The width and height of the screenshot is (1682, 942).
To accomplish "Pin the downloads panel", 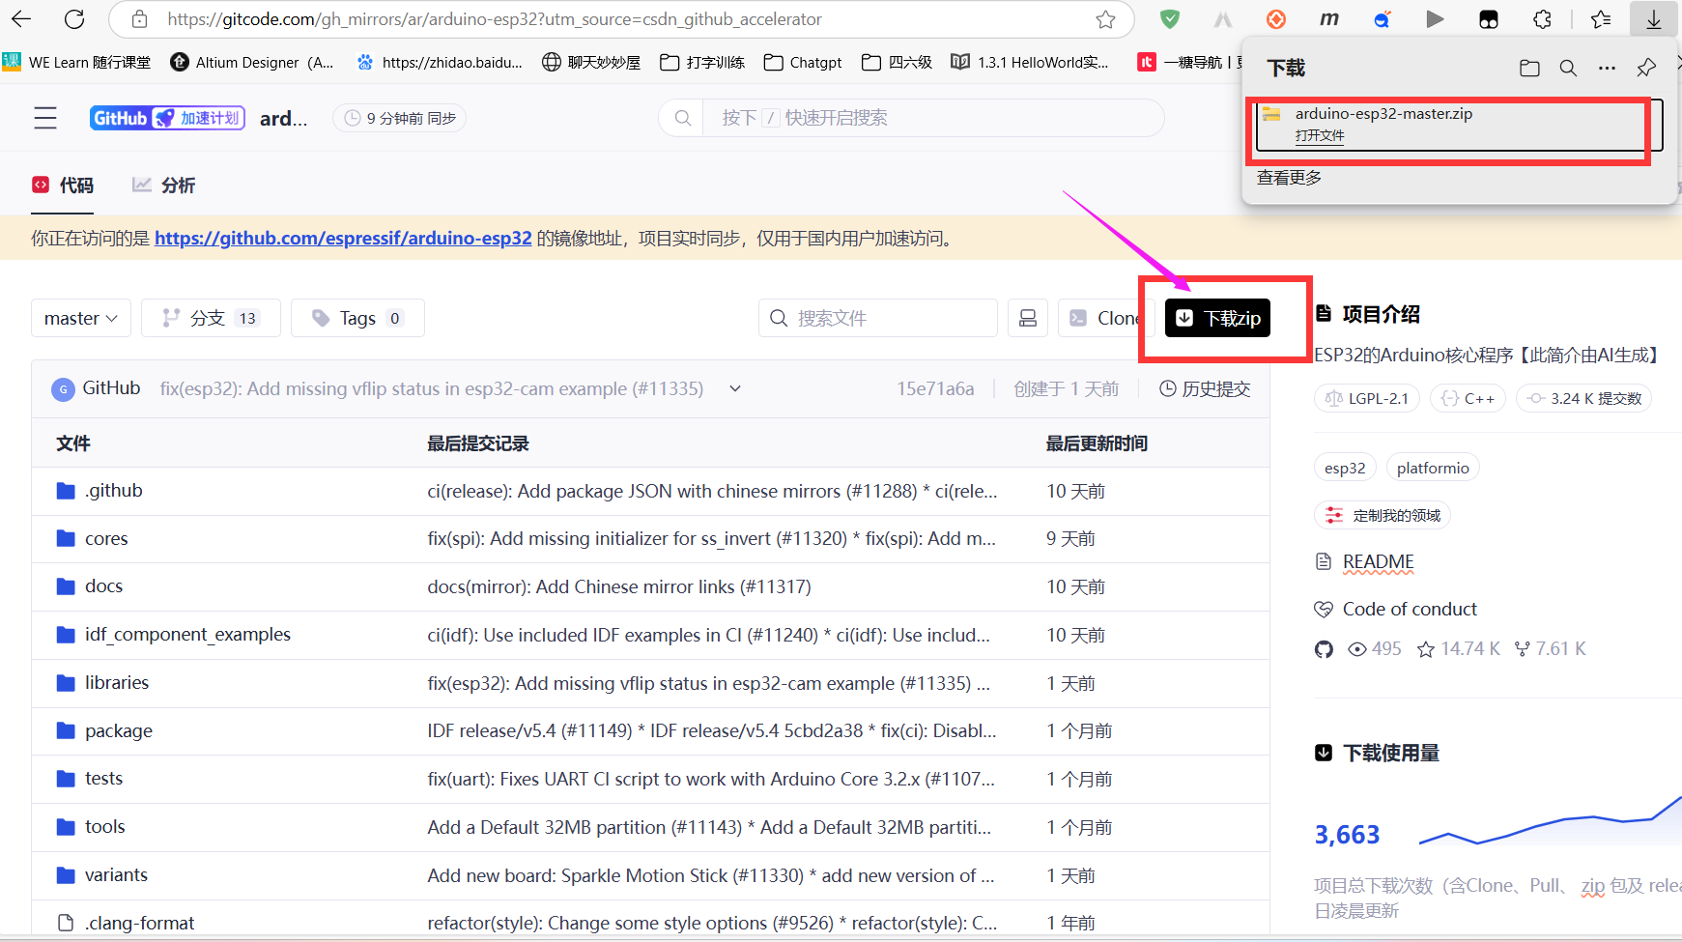I will [1646, 68].
